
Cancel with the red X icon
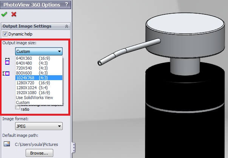[14, 14]
